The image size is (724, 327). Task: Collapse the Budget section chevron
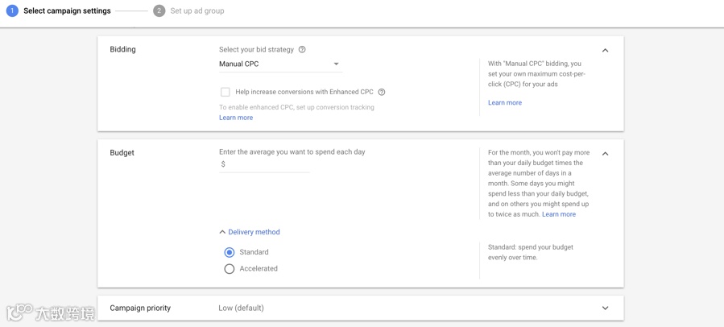click(605, 153)
